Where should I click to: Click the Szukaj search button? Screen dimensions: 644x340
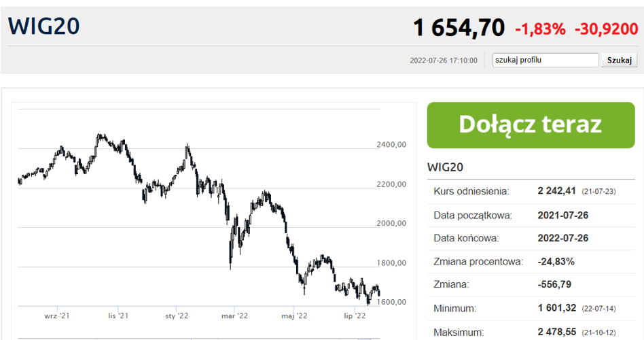tap(620, 60)
